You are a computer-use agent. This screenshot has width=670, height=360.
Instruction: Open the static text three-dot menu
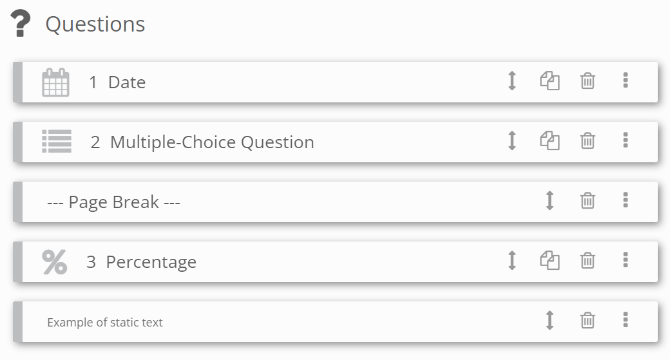click(x=626, y=320)
